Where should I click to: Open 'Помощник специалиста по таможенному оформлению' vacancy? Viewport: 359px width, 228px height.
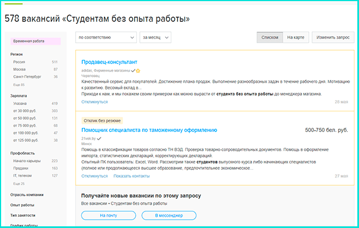point(149,130)
